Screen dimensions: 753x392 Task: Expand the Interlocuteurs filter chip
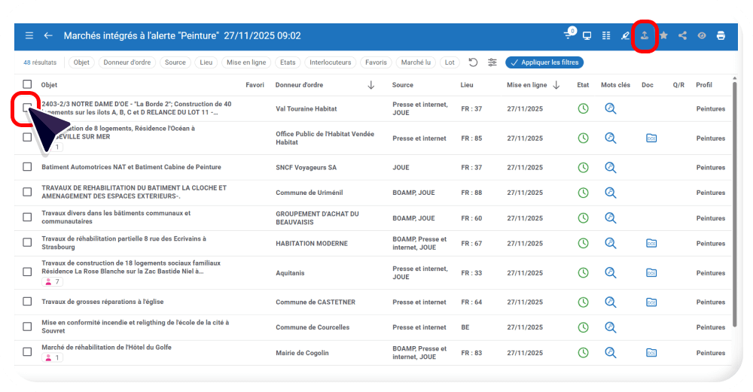coord(330,62)
